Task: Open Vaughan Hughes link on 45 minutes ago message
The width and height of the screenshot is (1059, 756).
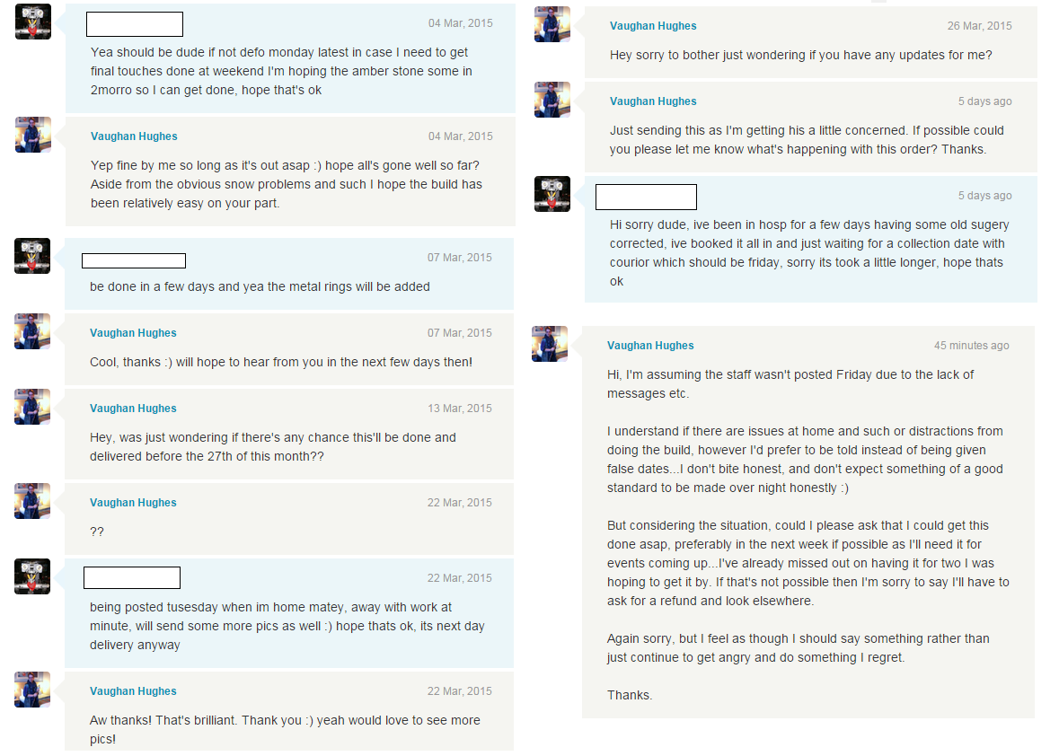Action: click(650, 346)
